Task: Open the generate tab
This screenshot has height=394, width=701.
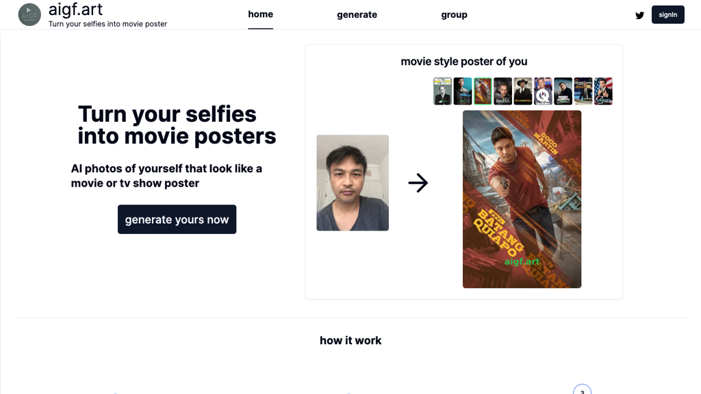Action: (x=357, y=14)
